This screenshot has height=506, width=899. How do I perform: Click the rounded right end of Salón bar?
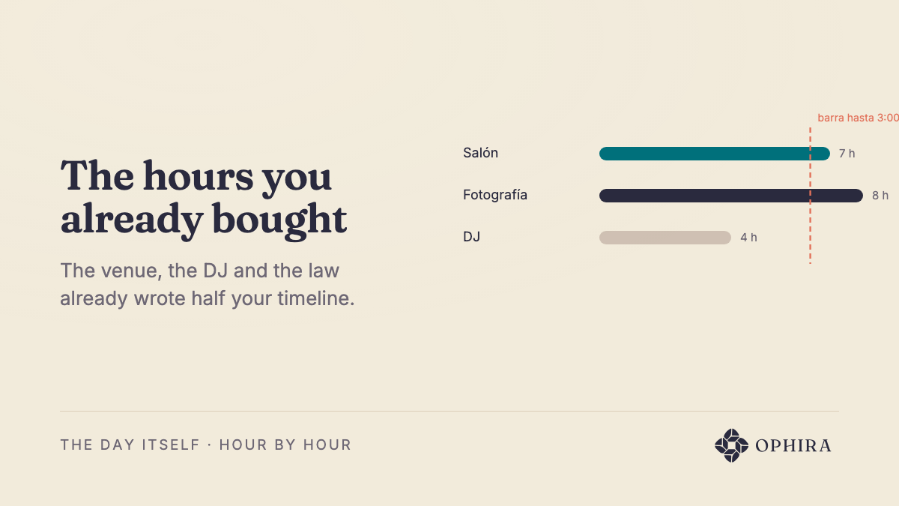824,154
